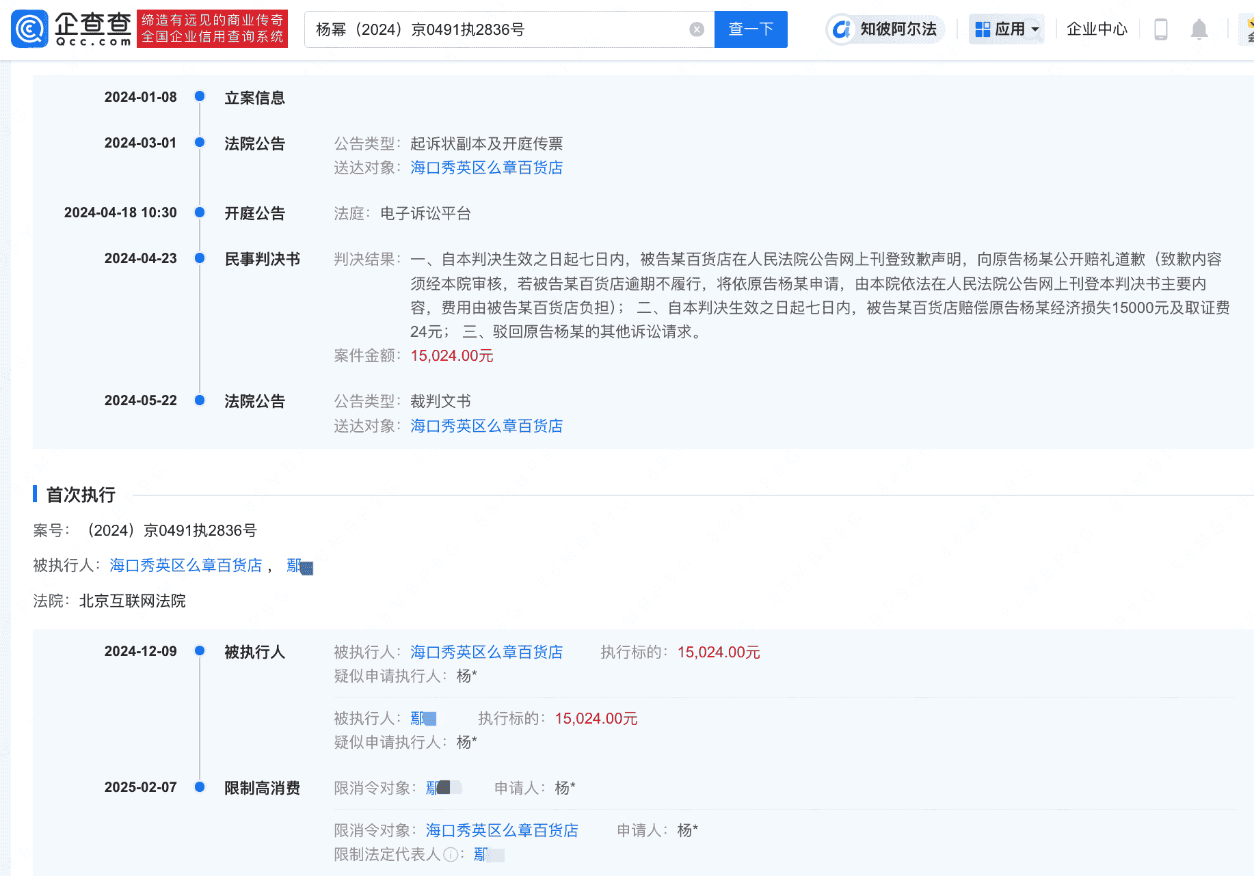
Task: Open 海口秀英区么章百货店 link under 送达对象
Action: point(486,167)
